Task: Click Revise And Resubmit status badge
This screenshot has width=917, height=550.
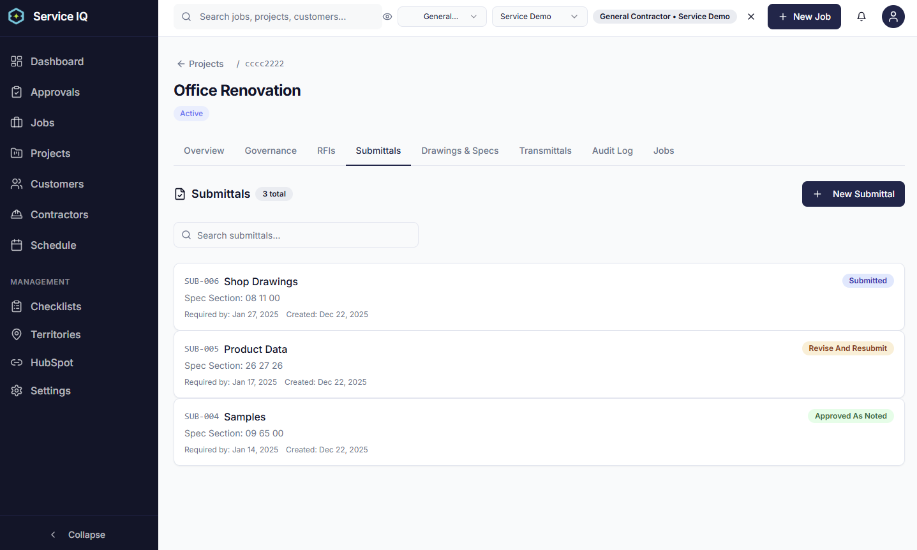Action: click(847, 348)
